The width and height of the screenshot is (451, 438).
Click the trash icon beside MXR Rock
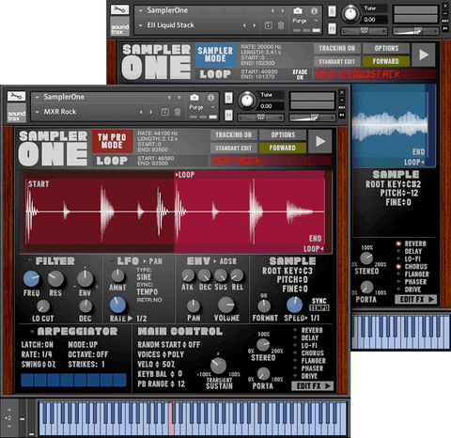(x=178, y=112)
